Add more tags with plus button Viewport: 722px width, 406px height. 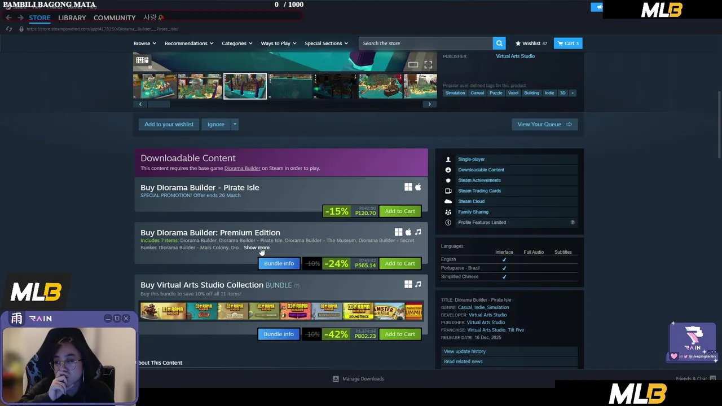coord(572,93)
